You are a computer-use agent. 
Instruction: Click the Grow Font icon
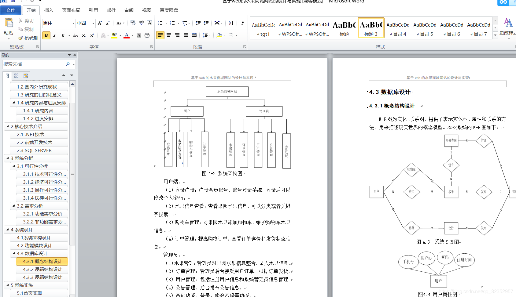(x=100, y=23)
